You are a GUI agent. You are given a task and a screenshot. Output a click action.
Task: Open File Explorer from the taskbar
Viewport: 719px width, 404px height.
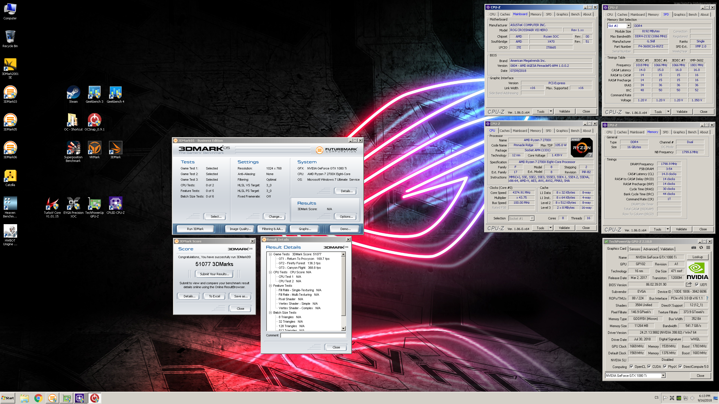point(24,398)
